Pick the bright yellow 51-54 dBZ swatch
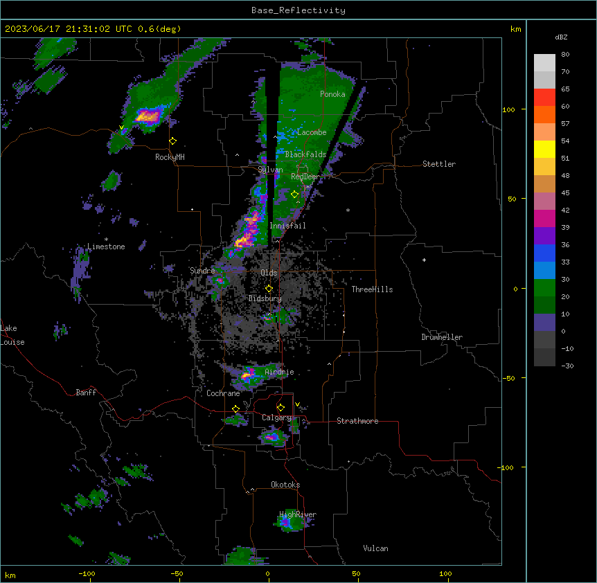597x583 pixels. (x=544, y=149)
